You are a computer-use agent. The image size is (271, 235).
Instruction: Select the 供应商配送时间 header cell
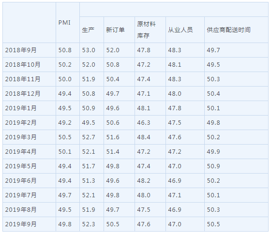coord(228,30)
